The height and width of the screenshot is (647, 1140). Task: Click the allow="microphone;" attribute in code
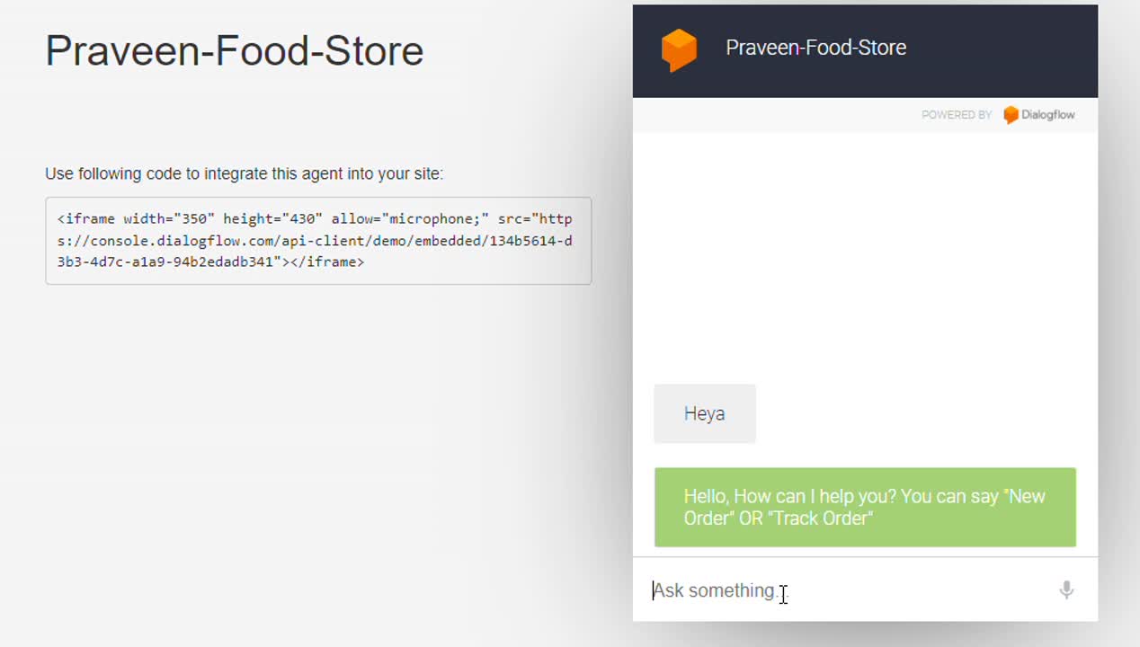pos(410,219)
